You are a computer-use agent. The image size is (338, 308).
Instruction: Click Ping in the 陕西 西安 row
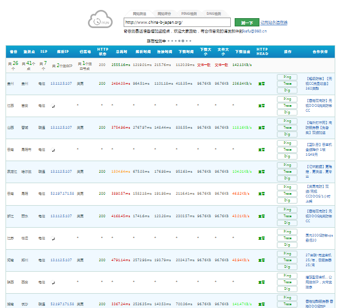(x=287, y=276)
